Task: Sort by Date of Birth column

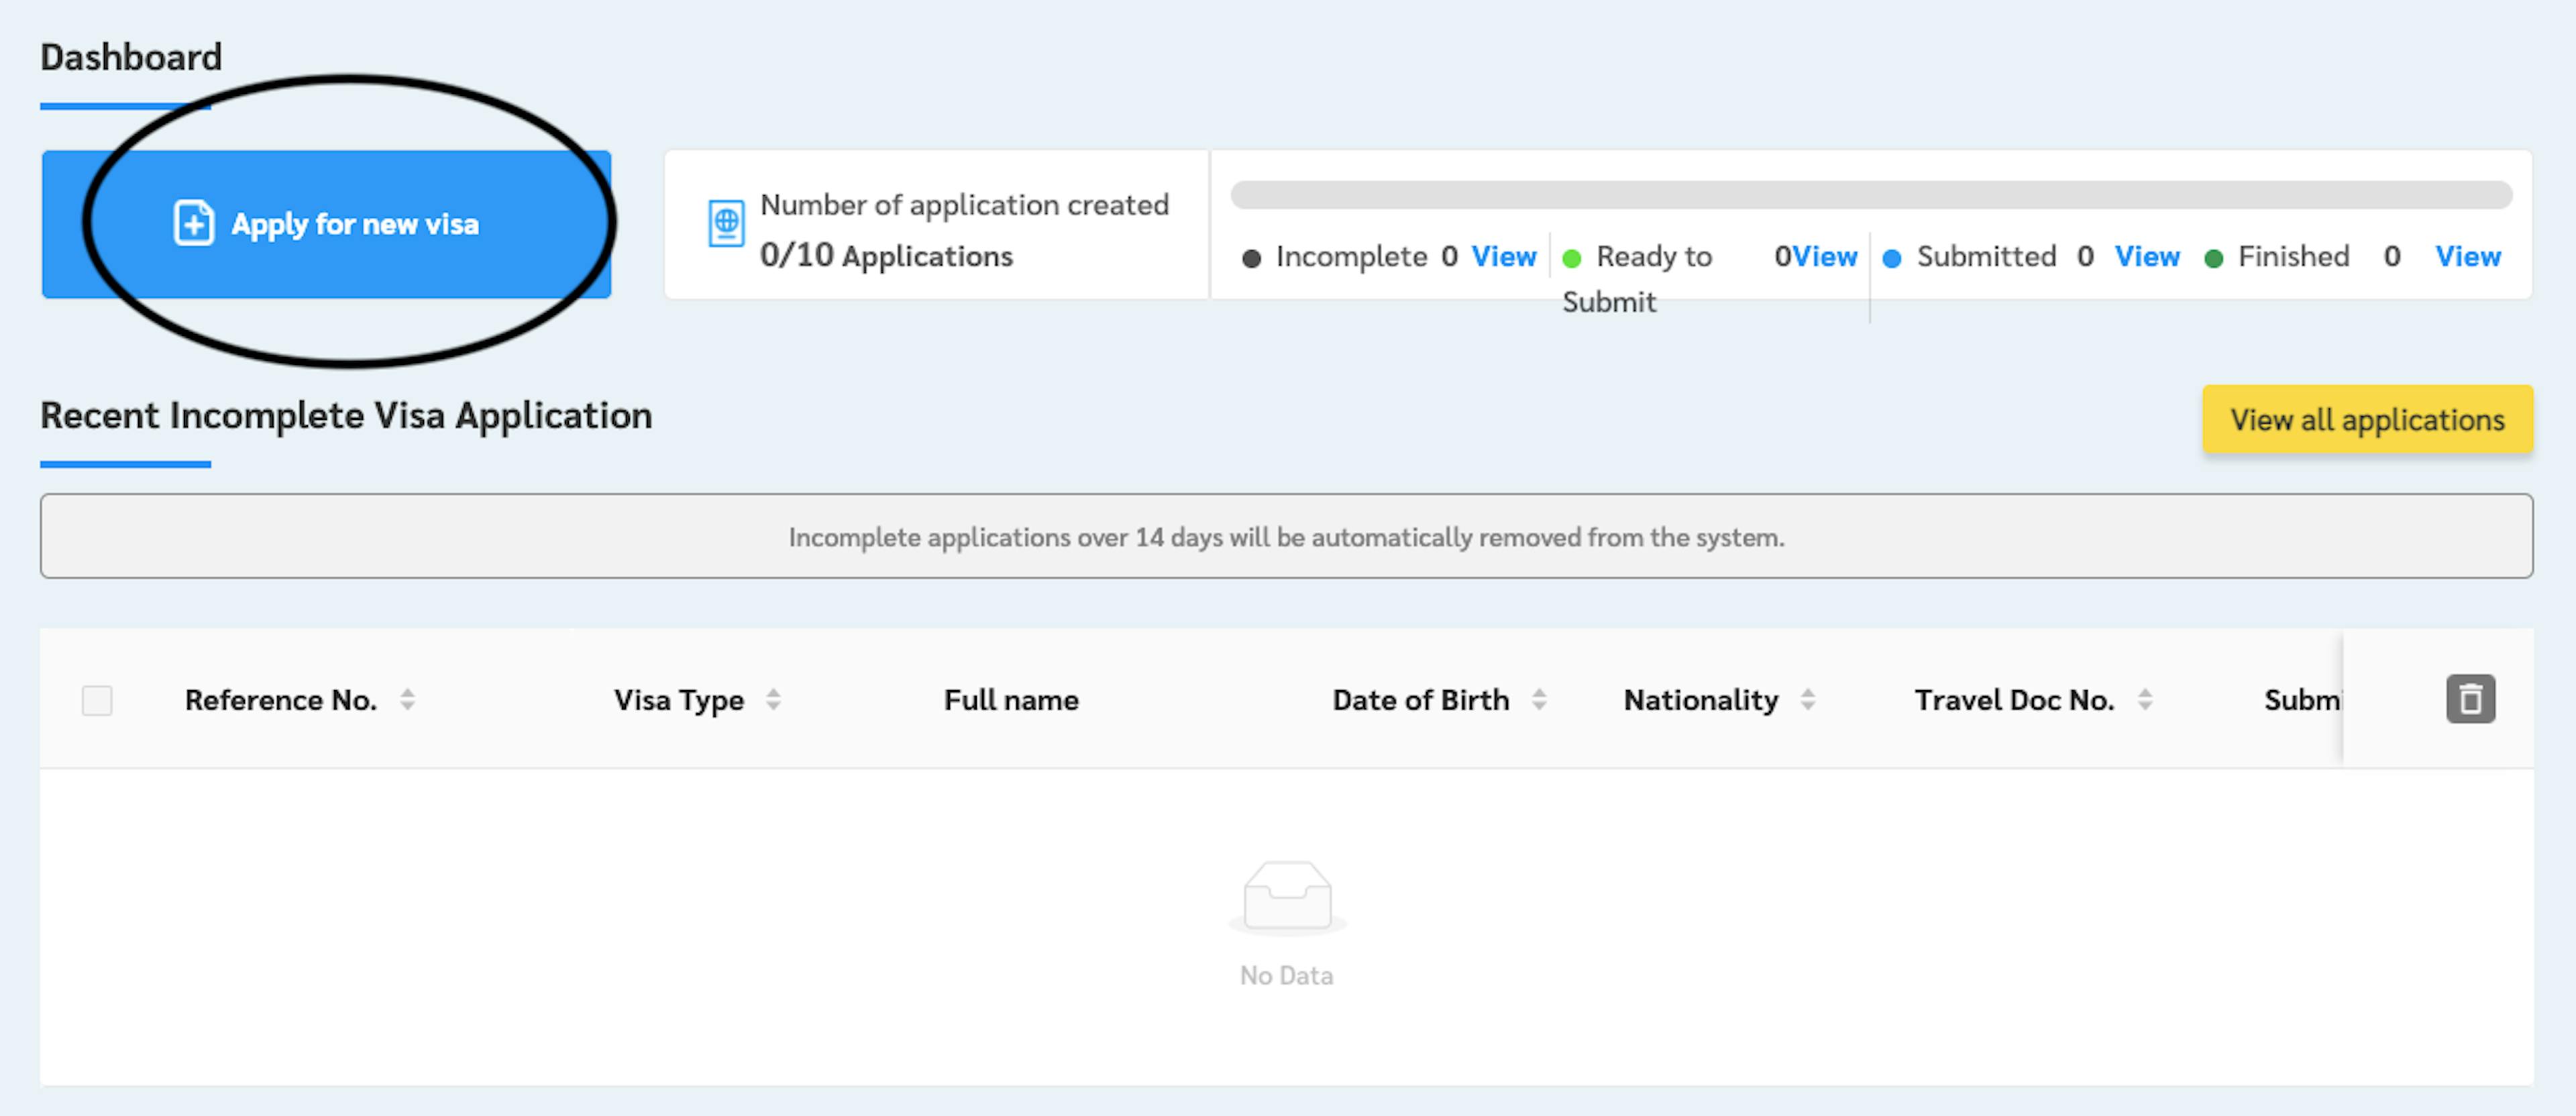Action: (1539, 700)
